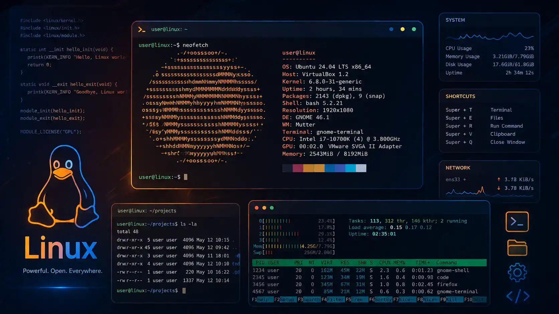Select the gnome-shell process row in htop
Viewport: 559px width, 314px height.
point(369,270)
